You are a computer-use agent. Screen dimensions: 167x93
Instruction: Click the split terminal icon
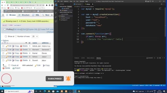click(x=158, y=58)
